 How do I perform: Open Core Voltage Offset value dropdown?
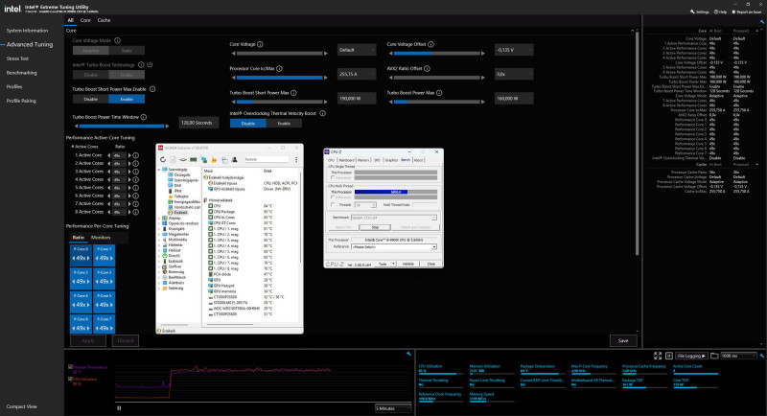514,50
